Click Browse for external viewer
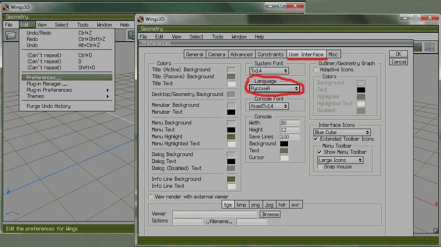 [x=270, y=215]
